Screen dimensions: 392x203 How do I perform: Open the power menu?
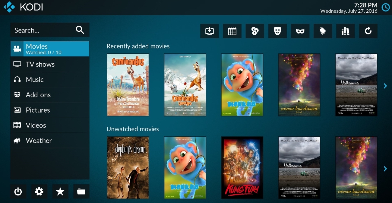pos(18,191)
